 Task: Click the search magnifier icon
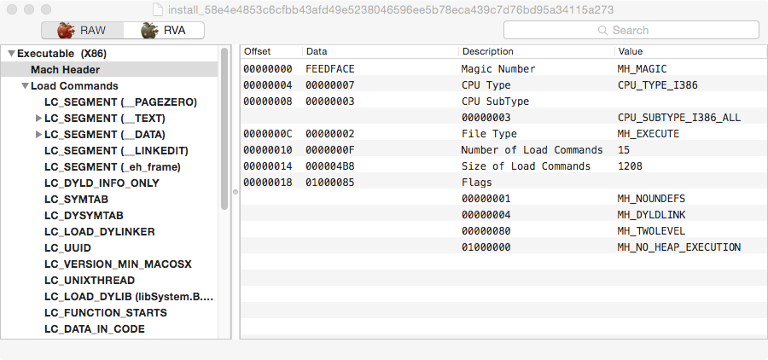(604, 31)
